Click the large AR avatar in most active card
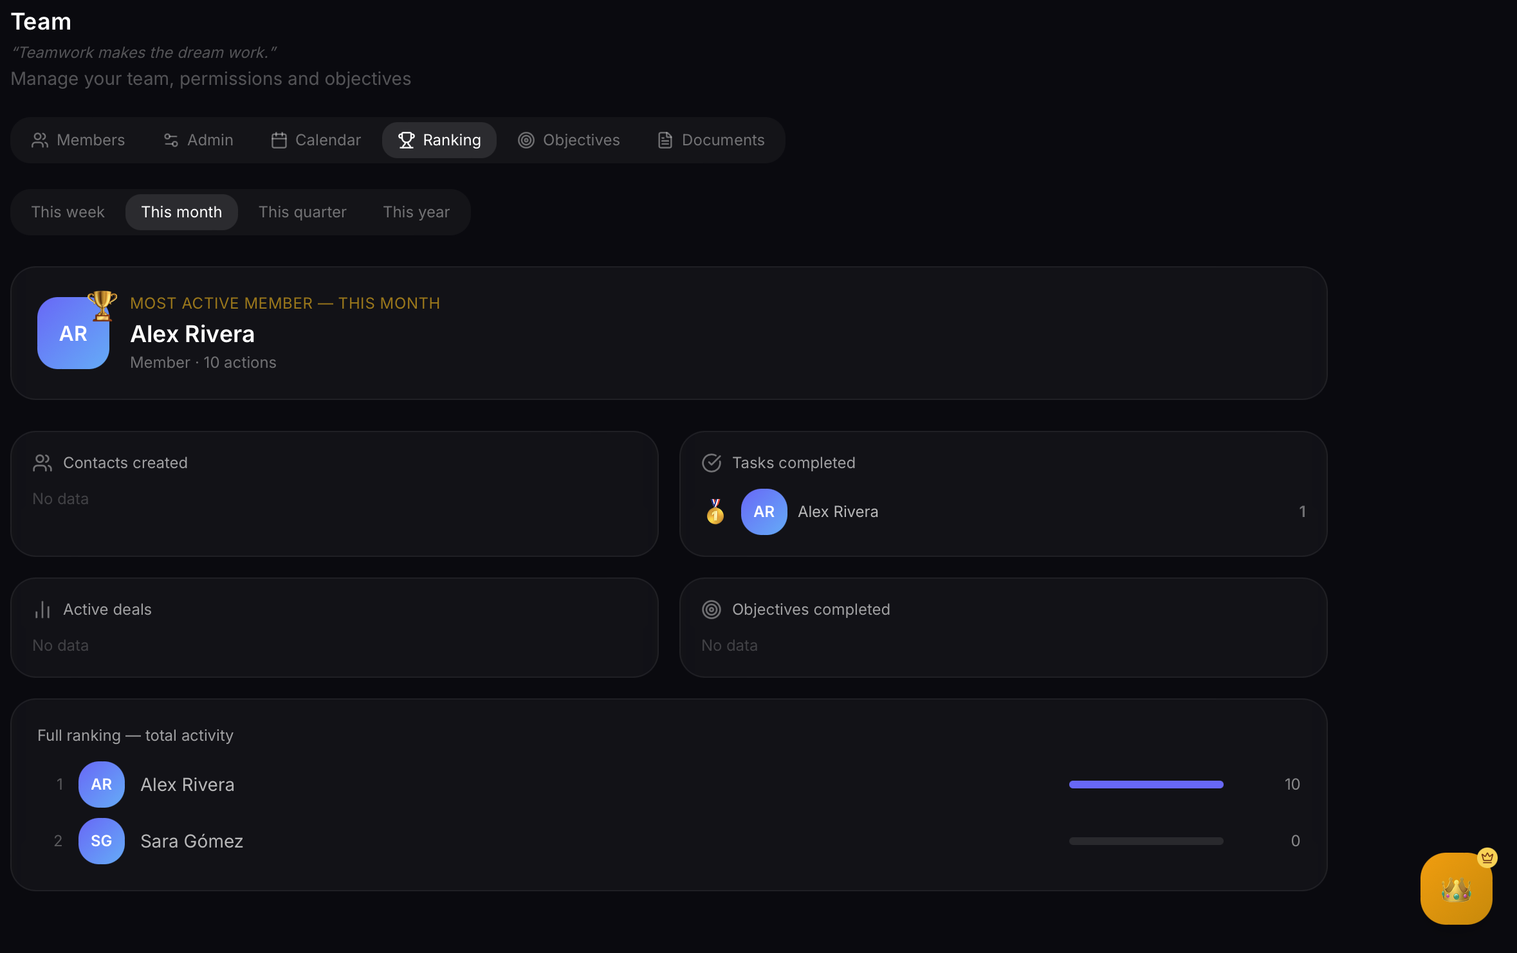Image resolution: width=1517 pixels, height=953 pixels. point(73,333)
